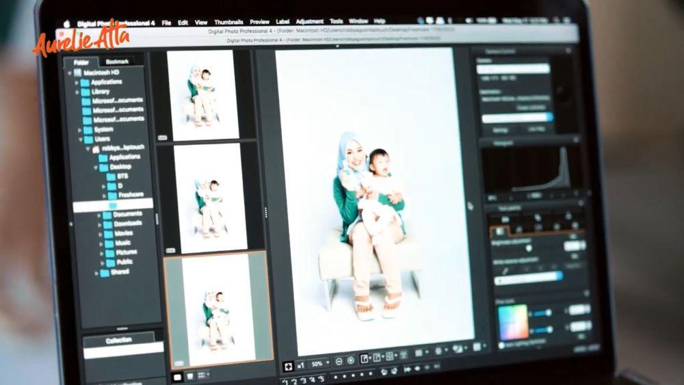The height and width of the screenshot is (385, 684).
Task: Open the Tools menu
Action: coord(337,21)
